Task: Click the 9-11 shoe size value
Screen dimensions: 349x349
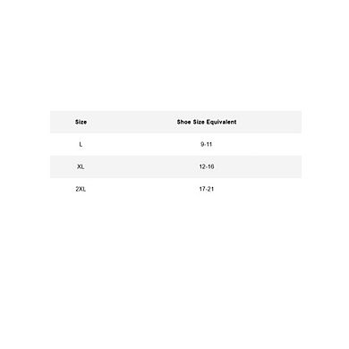Action: click(x=206, y=144)
